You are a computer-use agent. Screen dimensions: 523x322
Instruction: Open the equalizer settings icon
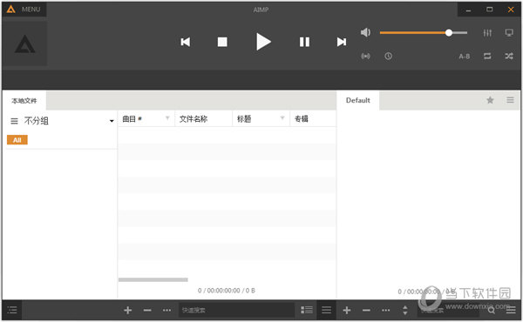[x=487, y=32]
